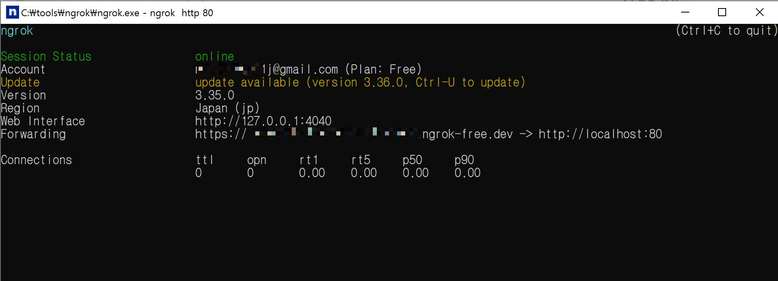Click the '0.00' value under p50
Image resolution: width=778 pixels, height=281 pixels.
416,173
